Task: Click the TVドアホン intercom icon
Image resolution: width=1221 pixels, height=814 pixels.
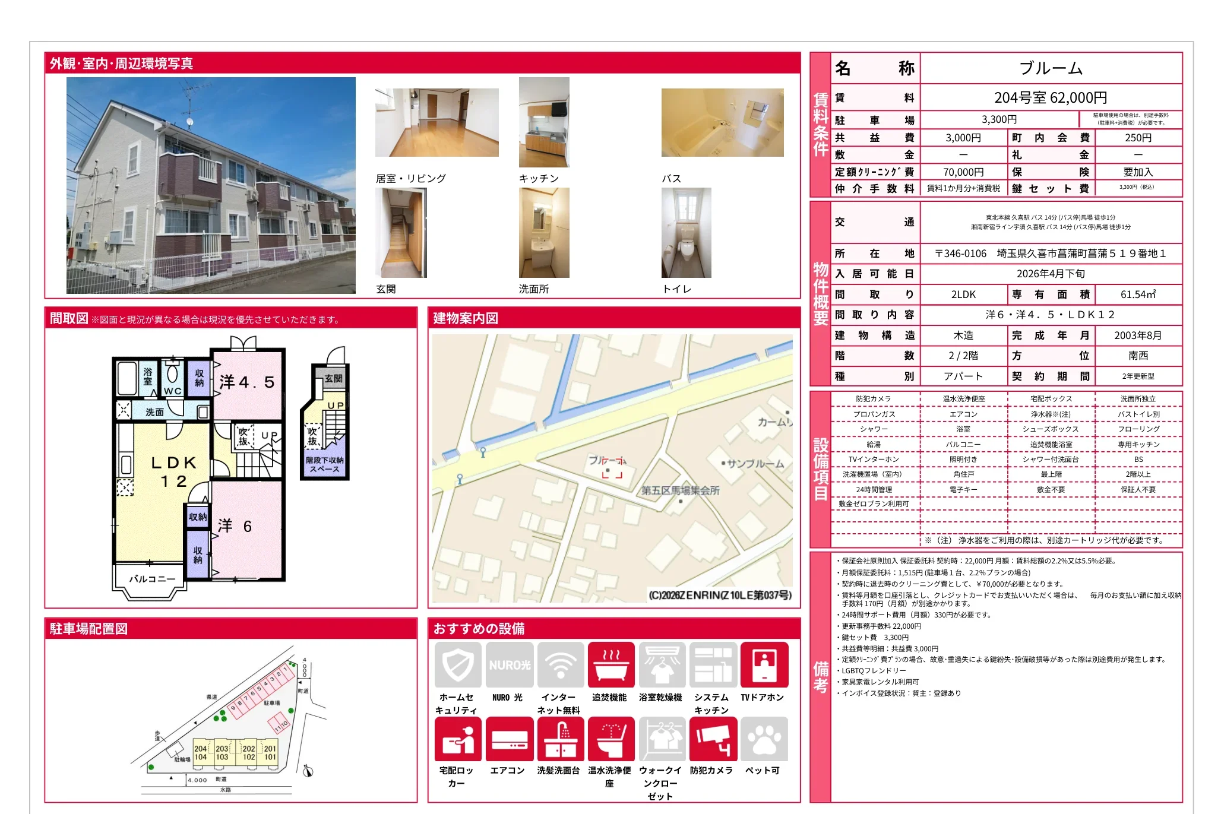Action: tap(764, 665)
